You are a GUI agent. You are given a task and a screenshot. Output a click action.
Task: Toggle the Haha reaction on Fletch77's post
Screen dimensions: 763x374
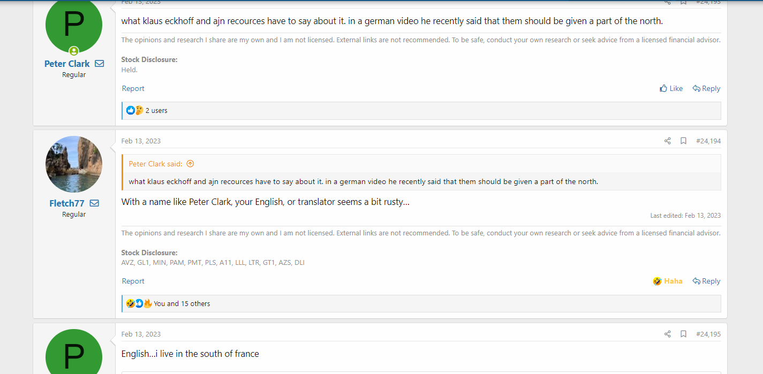tap(668, 281)
